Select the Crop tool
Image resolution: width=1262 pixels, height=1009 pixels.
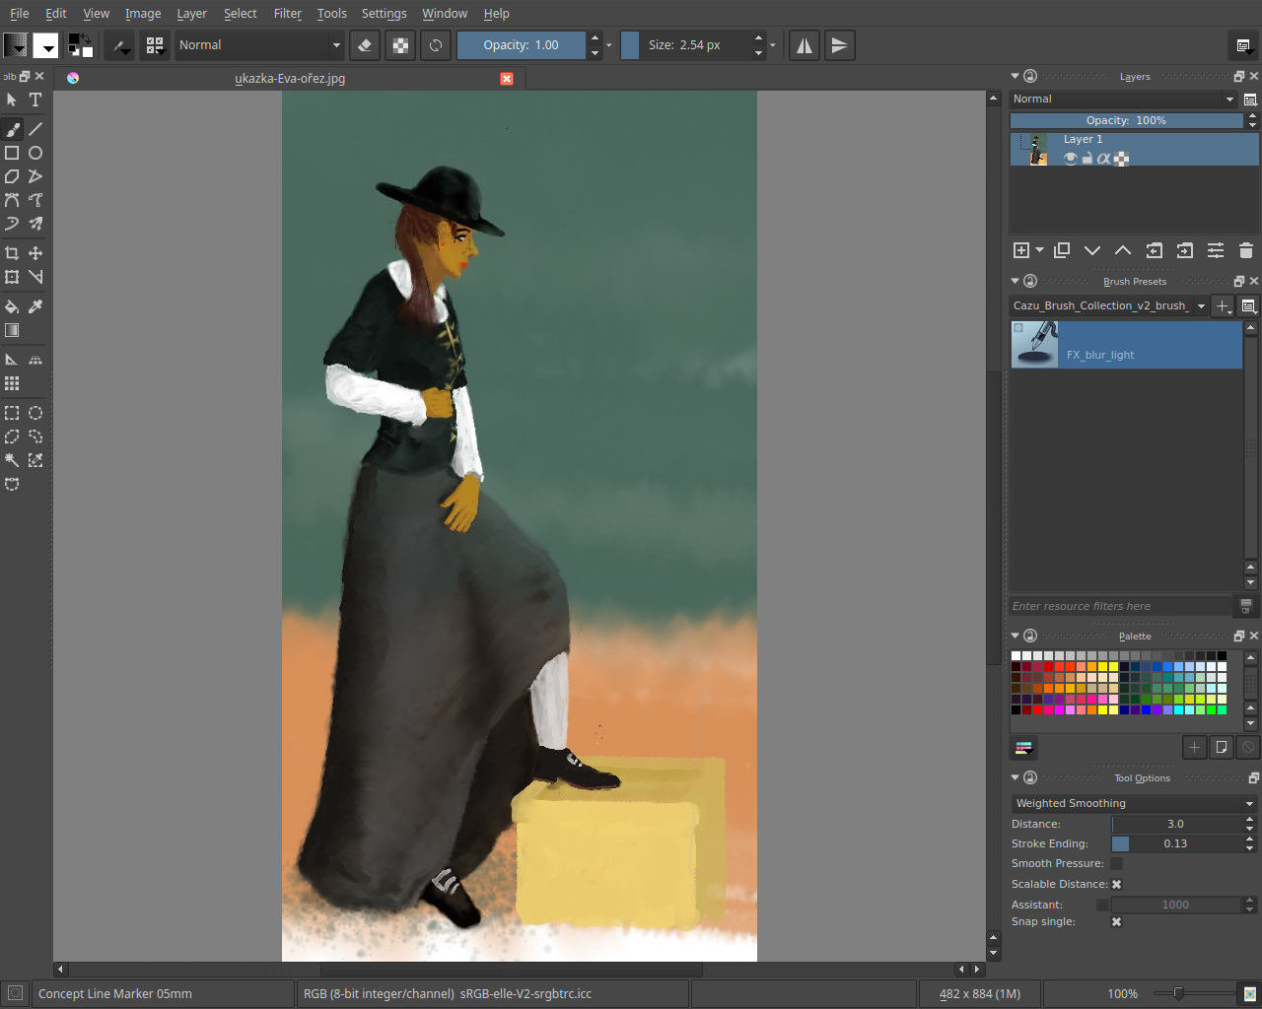click(x=12, y=253)
